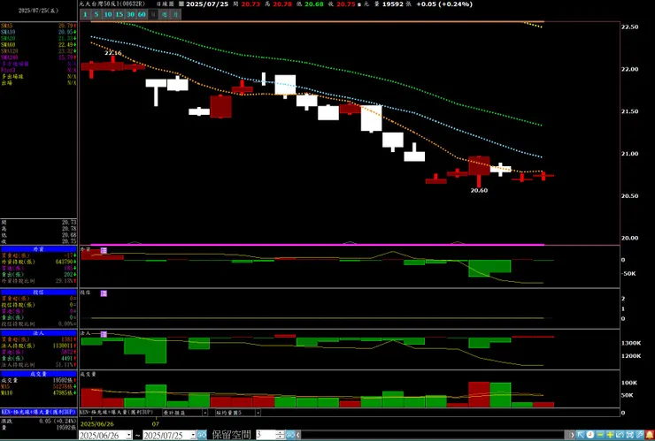Switch to the 1-minute chart period
This screenshot has height=441, width=655.
[85, 15]
